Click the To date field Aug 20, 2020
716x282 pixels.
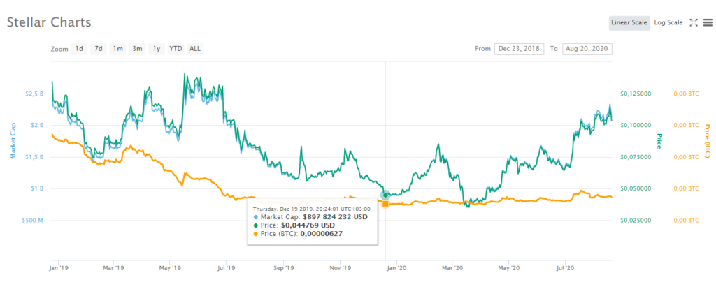(587, 49)
